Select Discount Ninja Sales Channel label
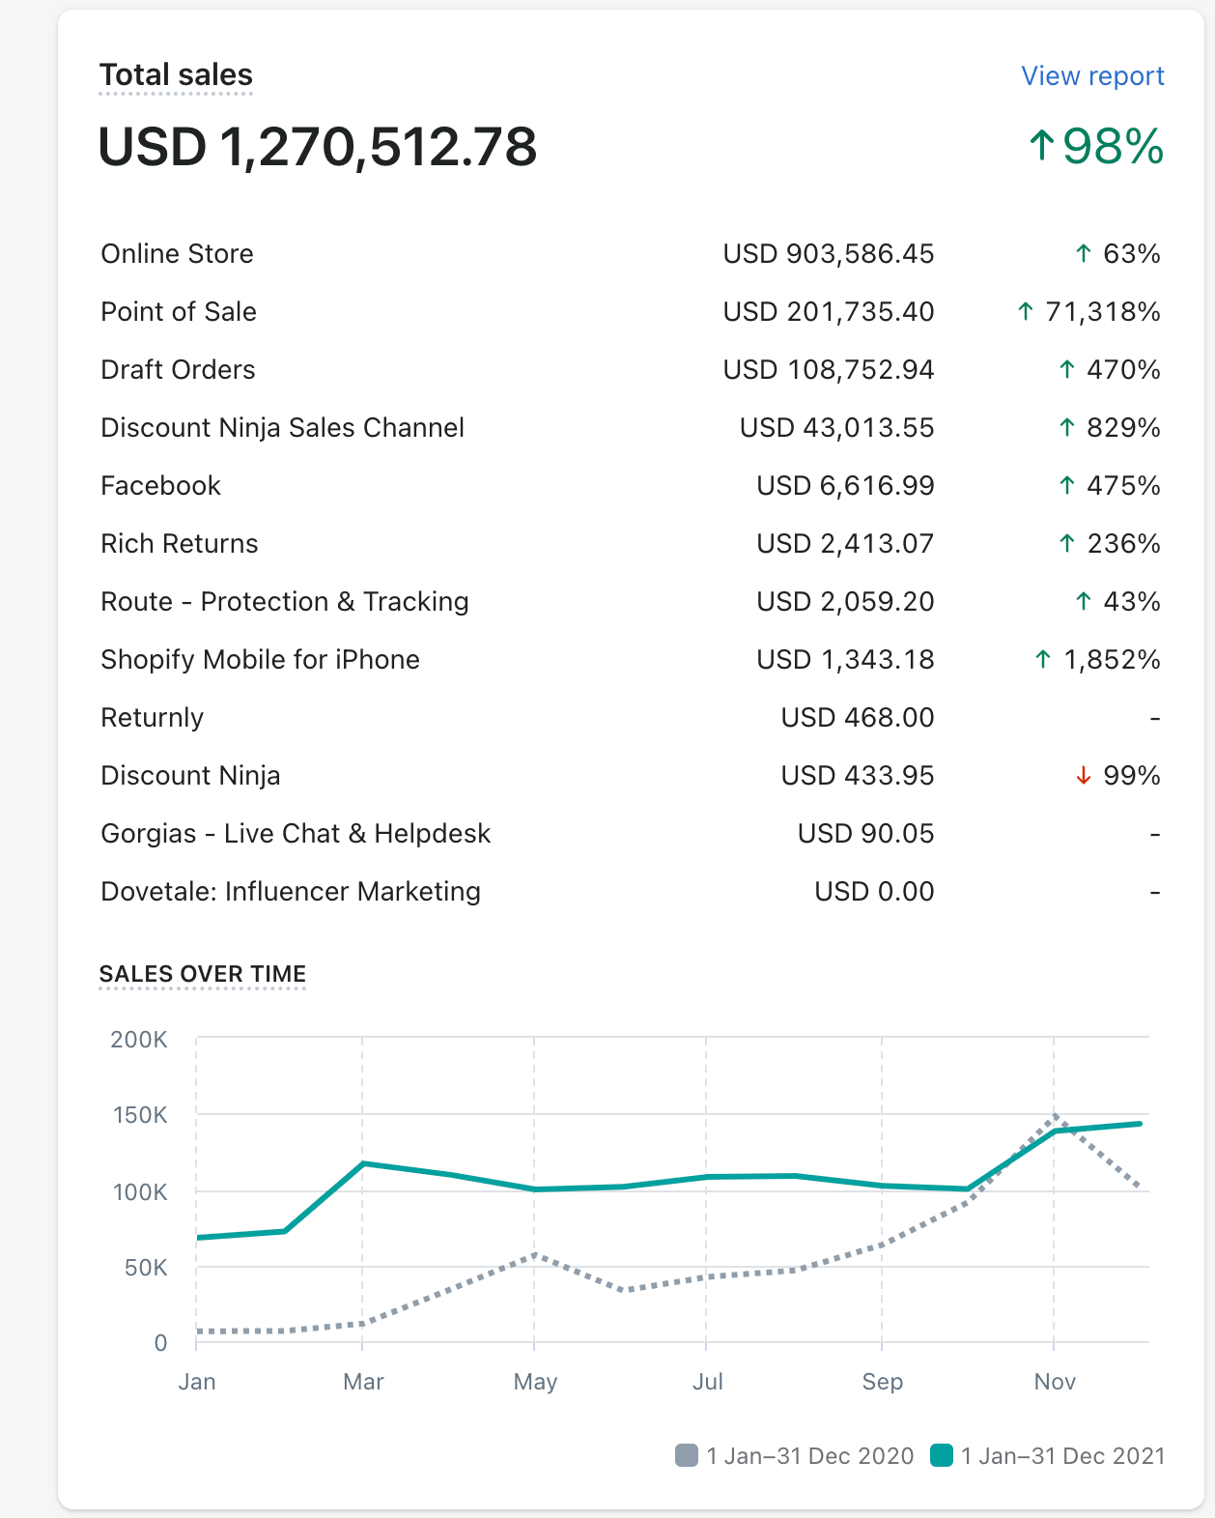1215x1518 pixels. pyautogui.click(x=283, y=428)
